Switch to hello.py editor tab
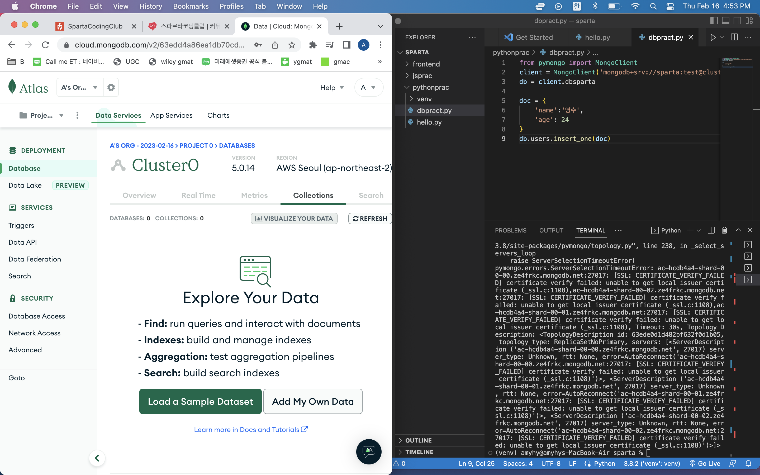Screen dimensions: 760x475 tap(597, 37)
